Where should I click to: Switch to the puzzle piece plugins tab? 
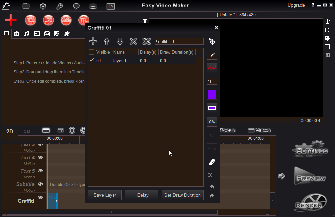(x=67, y=34)
